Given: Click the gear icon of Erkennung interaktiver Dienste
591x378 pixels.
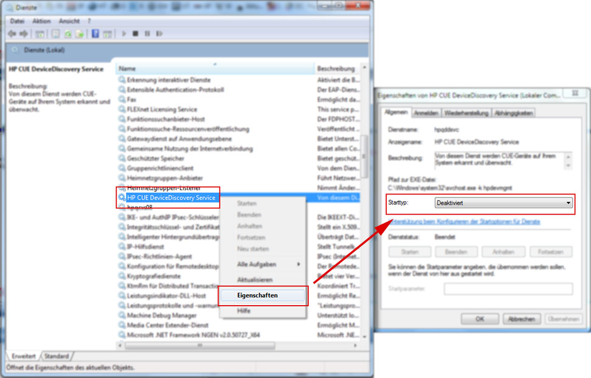Looking at the screenshot, I should pos(122,80).
